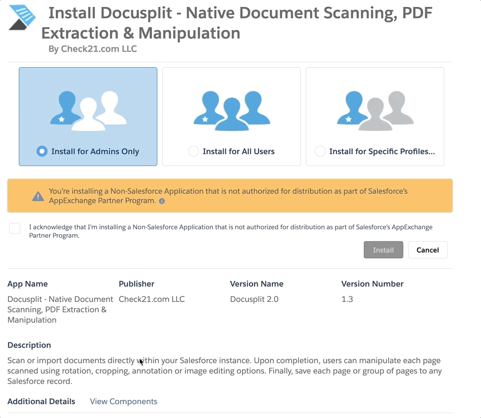Click the Cancel button
481x418 pixels.
tap(428, 250)
